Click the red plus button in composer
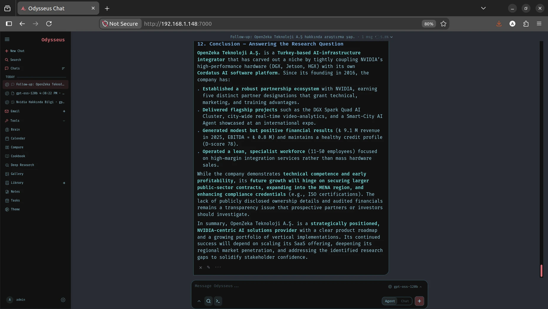The width and height of the screenshot is (548, 309). tap(419, 301)
